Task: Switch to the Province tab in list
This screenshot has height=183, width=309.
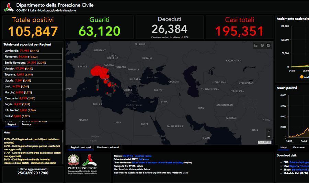Action: click(x=26, y=125)
